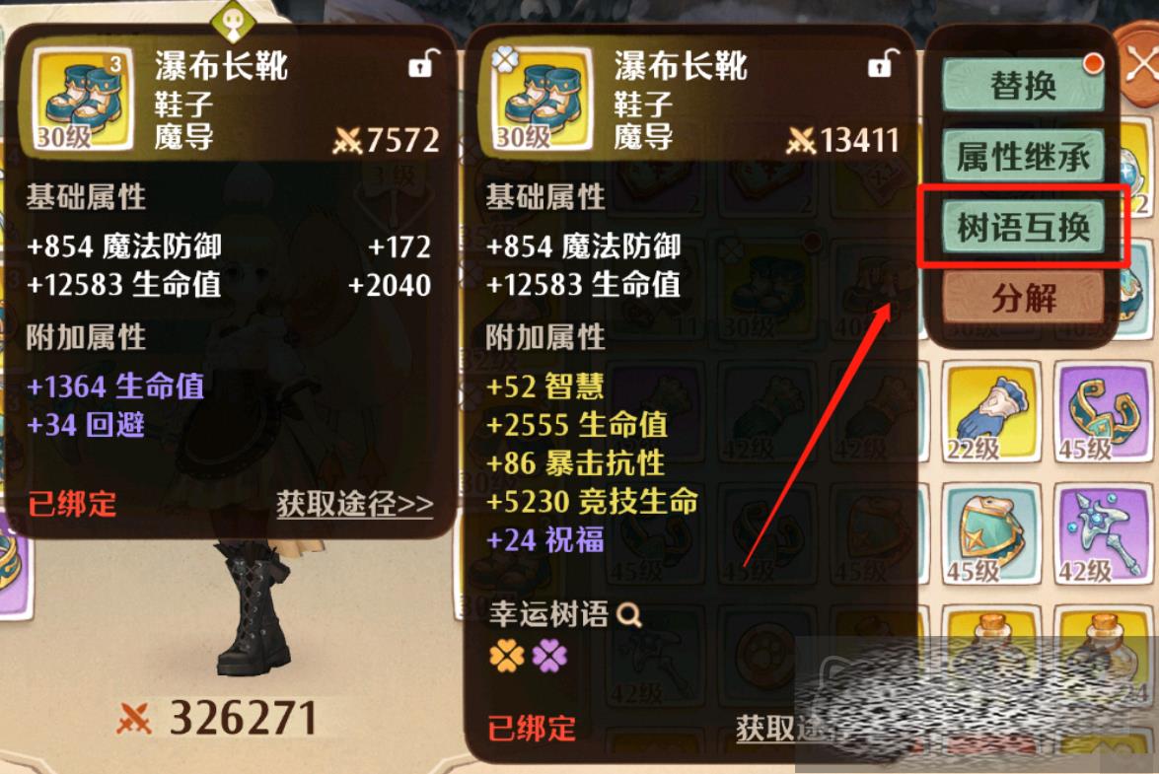Image resolution: width=1159 pixels, height=774 pixels.
Task: Toggle lock on right 瀑布长靴 item
Action: 883,63
